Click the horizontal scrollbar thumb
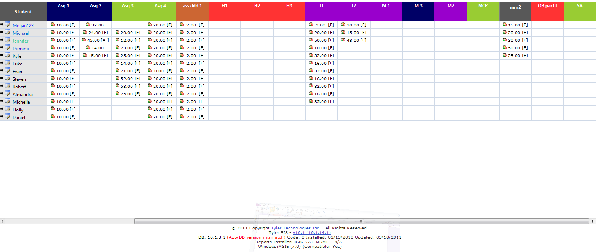This screenshot has height=252, width=601. (x=361, y=221)
